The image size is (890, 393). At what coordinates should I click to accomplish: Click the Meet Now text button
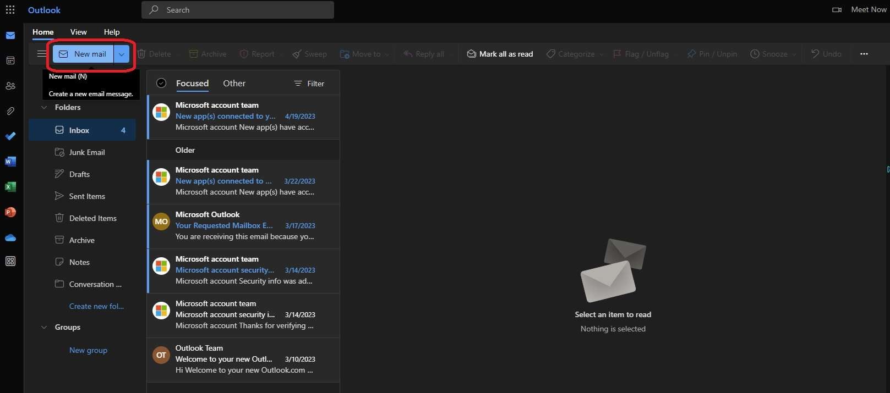tap(869, 9)
